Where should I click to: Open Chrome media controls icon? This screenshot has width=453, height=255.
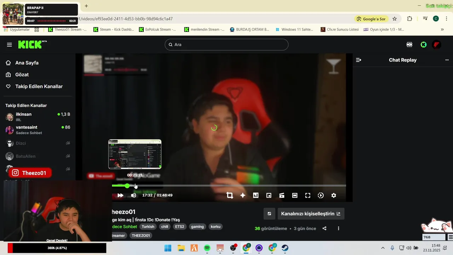[425, 19]
